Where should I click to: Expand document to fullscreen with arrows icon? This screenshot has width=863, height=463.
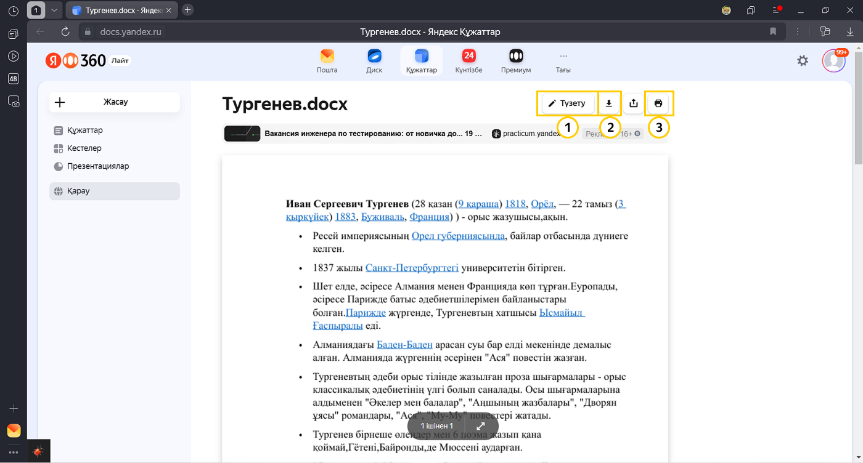(x=481, y=426)
